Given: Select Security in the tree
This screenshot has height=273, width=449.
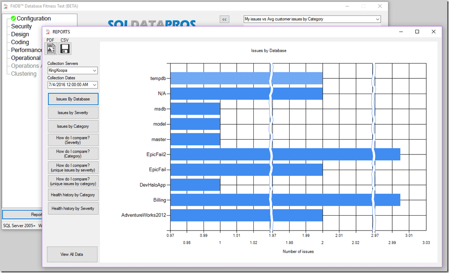Looking at the screenshot, I should pyautogui.click(x=21, y=26).
